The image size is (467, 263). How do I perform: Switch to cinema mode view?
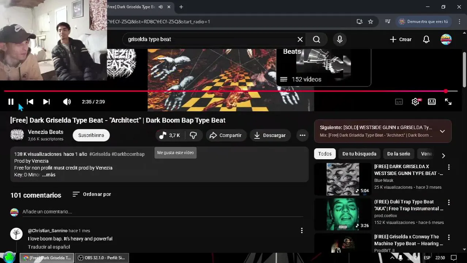tap(432, 102)
